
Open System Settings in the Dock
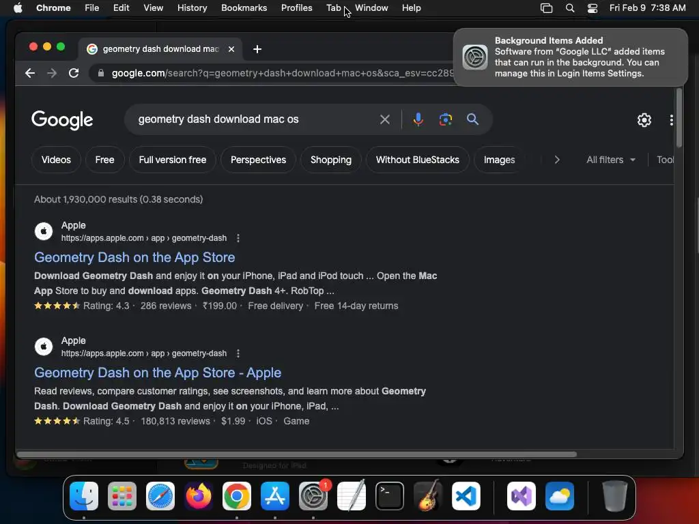click(313, 496)
